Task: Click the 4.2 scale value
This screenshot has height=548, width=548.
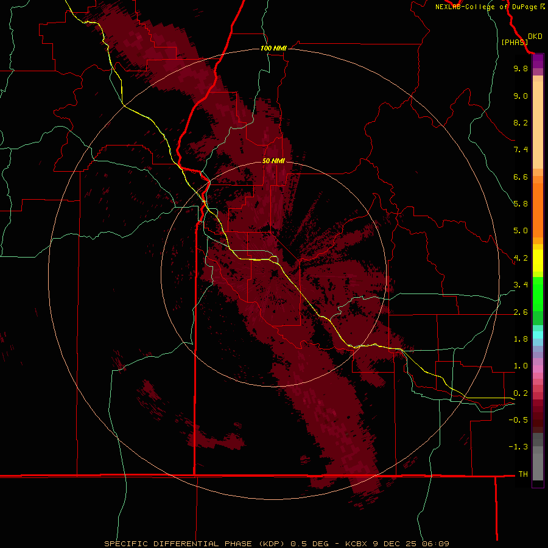Action: [x=521, y=258]
